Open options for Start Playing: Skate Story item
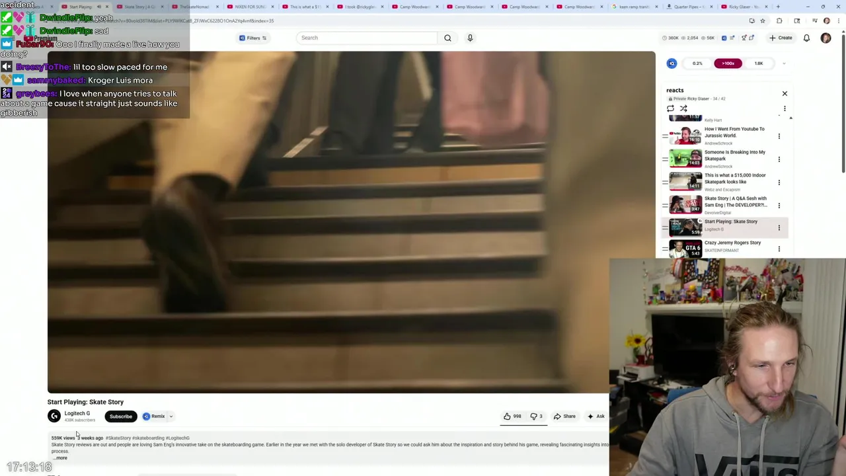 [779, 228]
